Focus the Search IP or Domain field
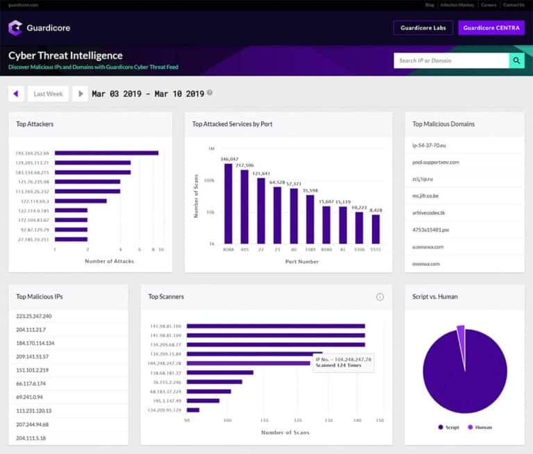Screen dimensions: 533x454 coord(451,60)
